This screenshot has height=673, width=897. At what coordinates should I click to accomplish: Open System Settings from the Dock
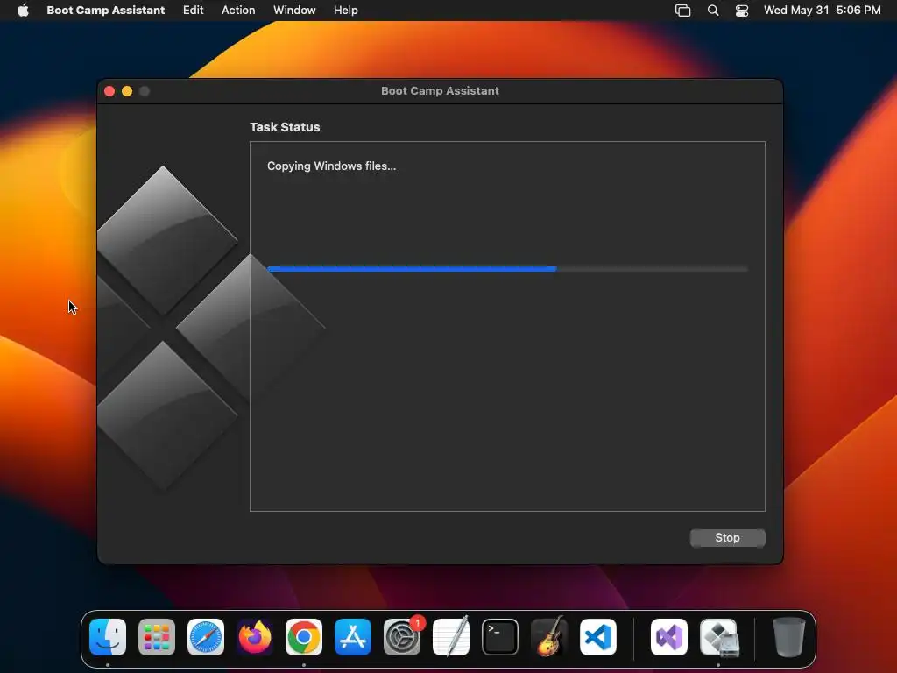pos(402,637)
